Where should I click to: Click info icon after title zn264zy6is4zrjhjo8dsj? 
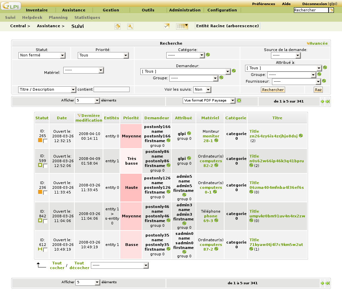[x=301, y=136]
